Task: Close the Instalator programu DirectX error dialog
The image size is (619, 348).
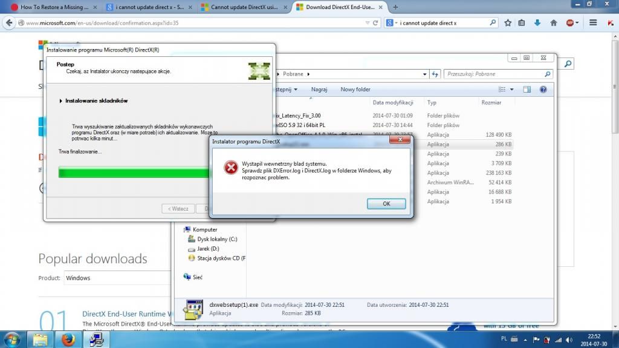Action: point(400,140)
